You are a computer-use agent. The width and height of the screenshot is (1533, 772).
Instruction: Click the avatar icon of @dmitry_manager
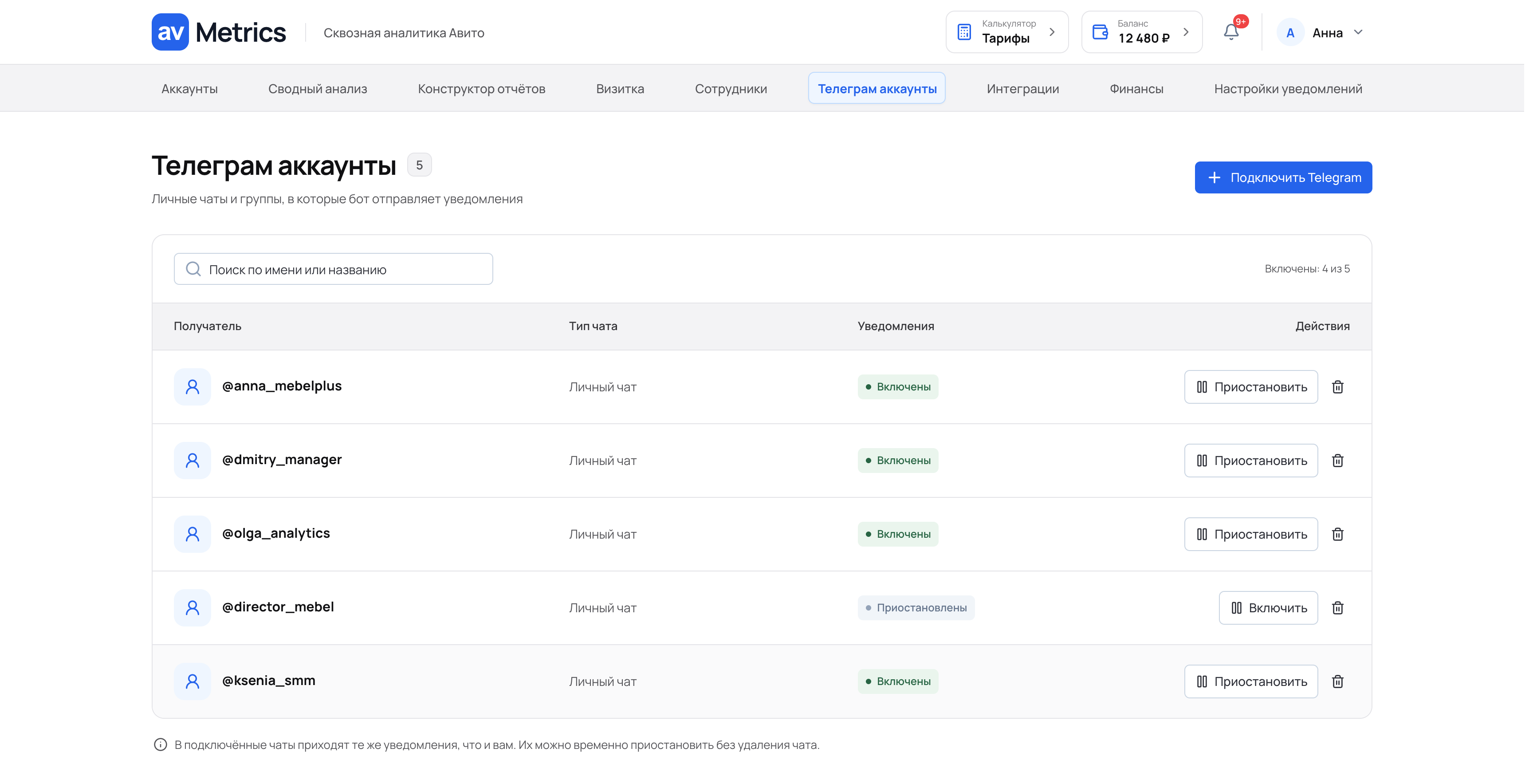[x=192, y=461]
